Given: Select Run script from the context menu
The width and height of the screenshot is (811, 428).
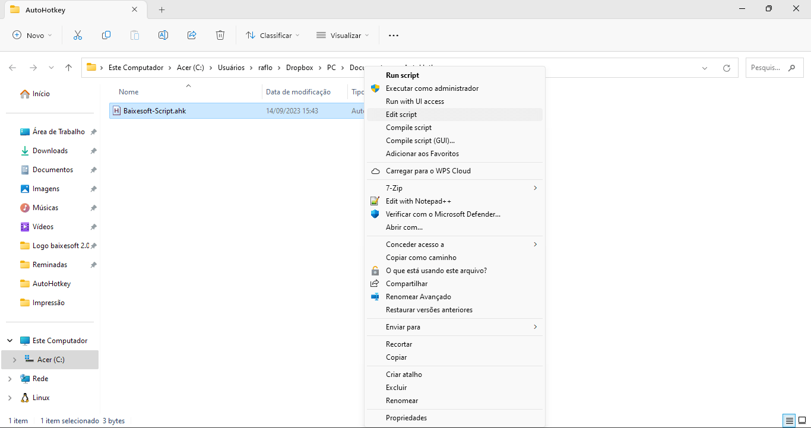Looking at the screenshot, I should (401, 75).
